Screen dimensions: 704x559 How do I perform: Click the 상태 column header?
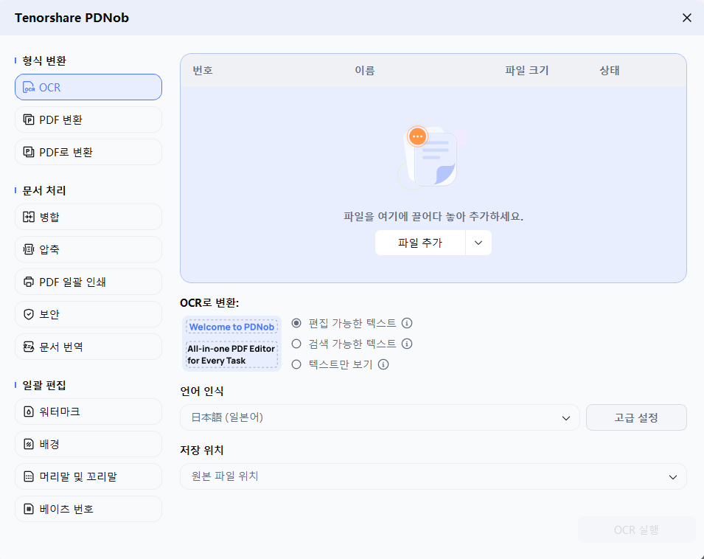tap(609, 71)
